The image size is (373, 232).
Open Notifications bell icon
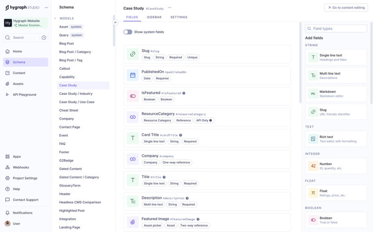click(x=7, y=213)
